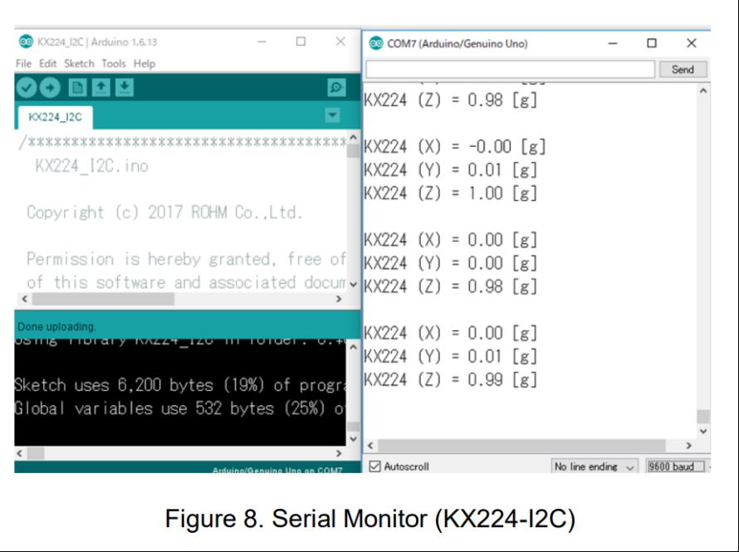Screen dimensions: 739x552
Task: Open the Tools menu
Action: tap(114, 64)
